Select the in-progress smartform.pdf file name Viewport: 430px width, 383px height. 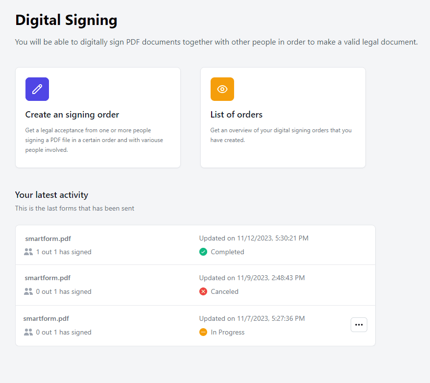[46, 318]
